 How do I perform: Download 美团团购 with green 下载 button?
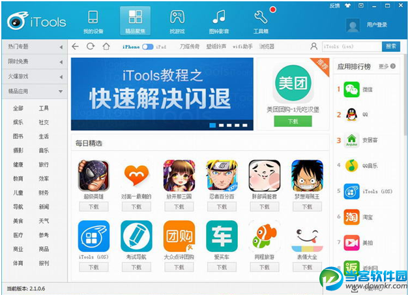click(x=293, y=121)
